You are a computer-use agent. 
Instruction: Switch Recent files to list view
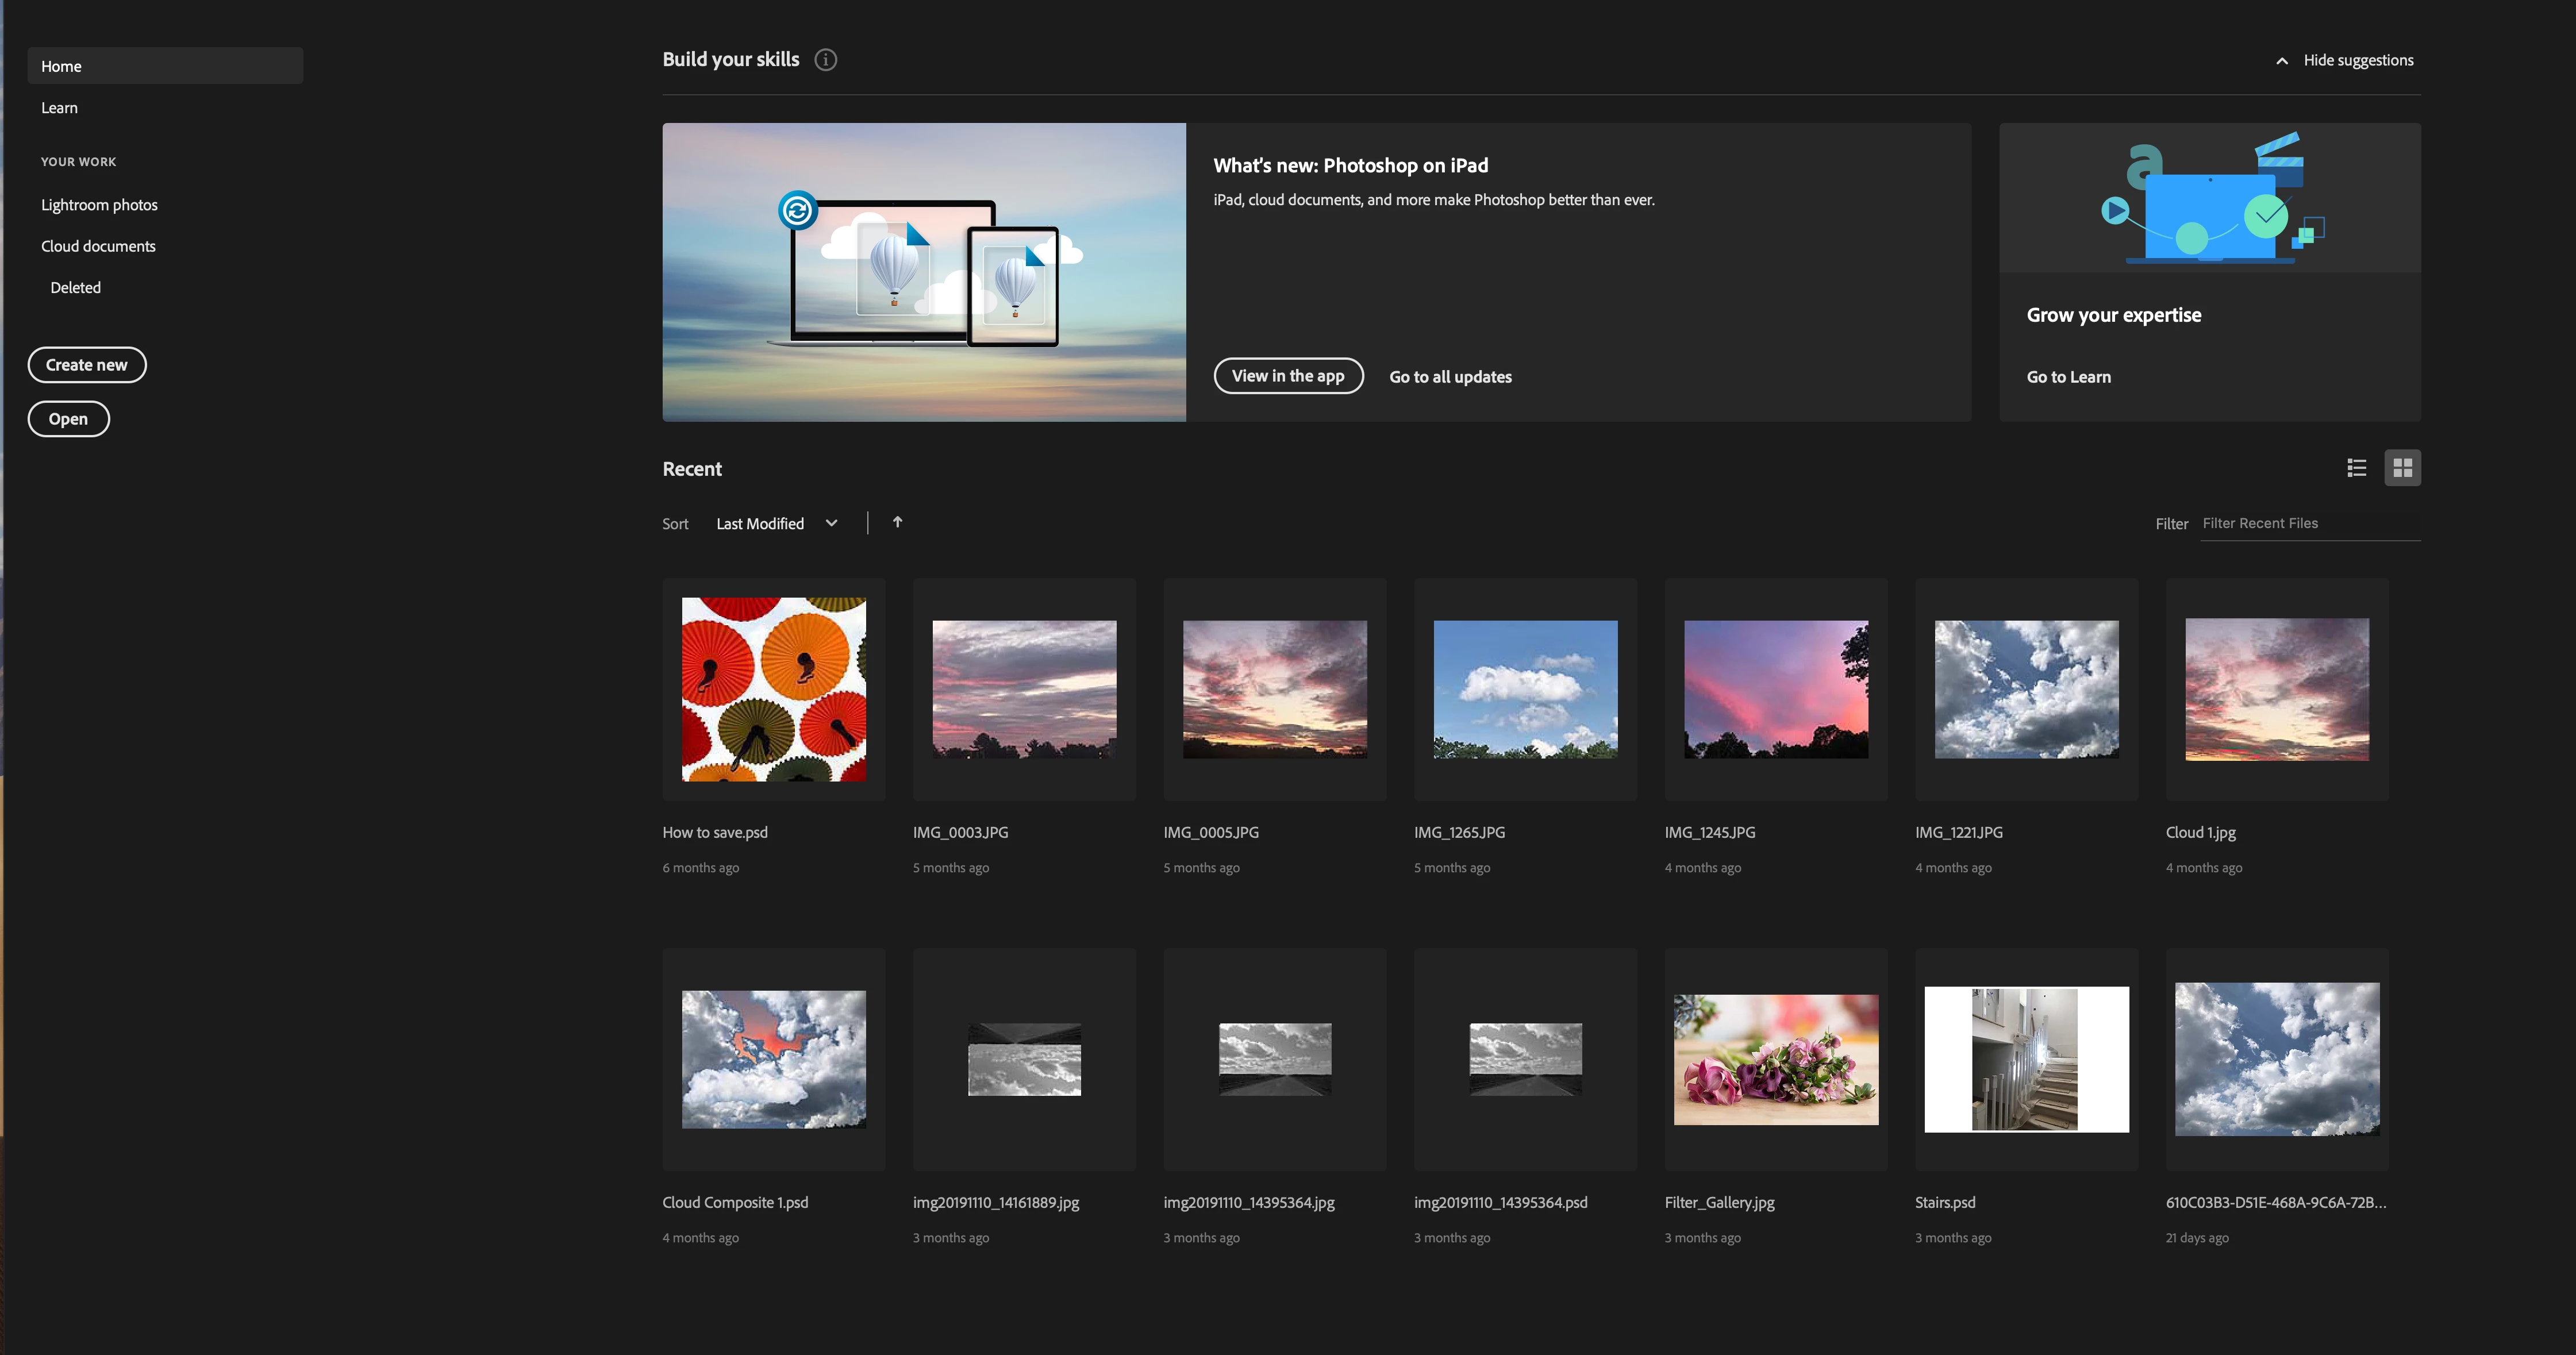coord(2356,468)
